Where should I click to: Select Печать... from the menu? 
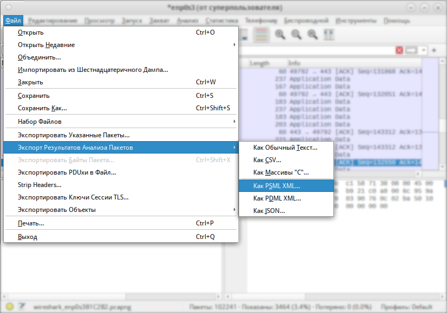click(x=121, y=223)
